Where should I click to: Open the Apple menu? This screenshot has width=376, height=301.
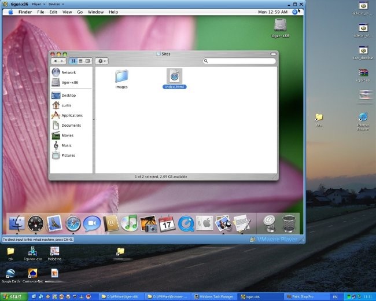click(x=11, y=12)
